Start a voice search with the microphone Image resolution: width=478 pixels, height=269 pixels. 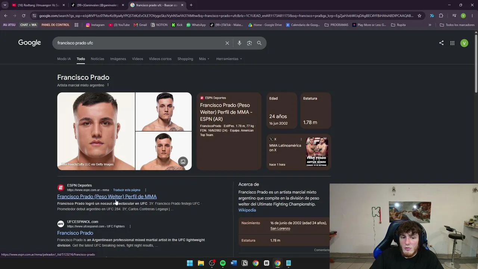click(239, 43)
